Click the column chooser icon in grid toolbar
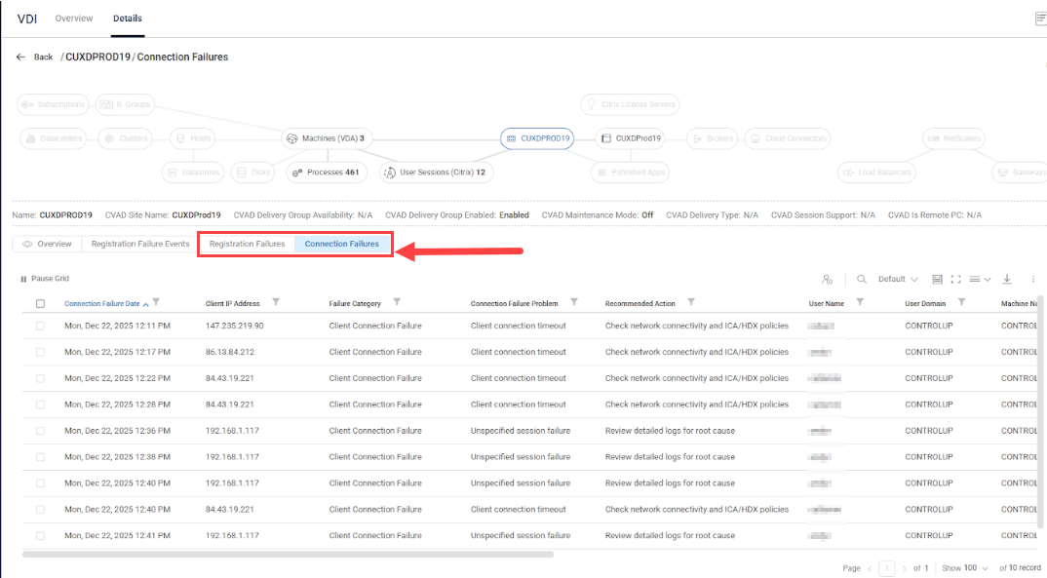The image size is (1047, 578). (937, 280)
